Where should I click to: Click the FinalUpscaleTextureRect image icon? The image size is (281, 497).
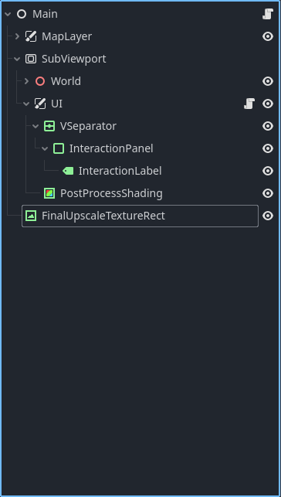tap(31, 216)
